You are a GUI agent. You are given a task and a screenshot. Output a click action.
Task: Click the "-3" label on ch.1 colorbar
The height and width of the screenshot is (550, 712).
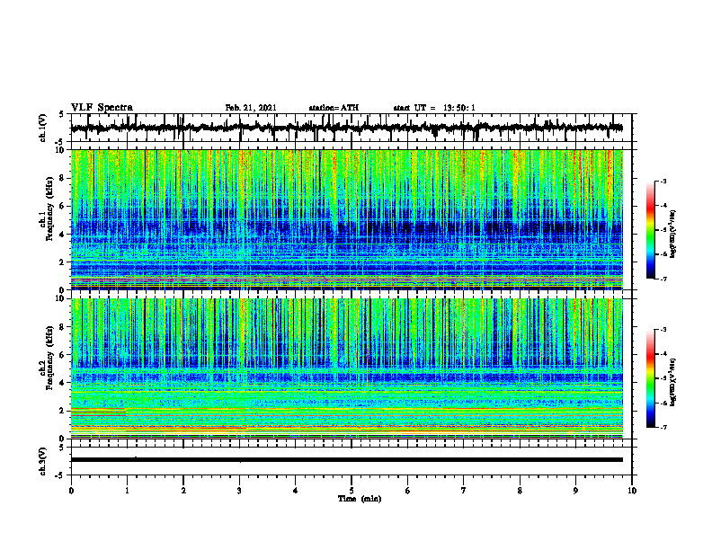(663, 182)
